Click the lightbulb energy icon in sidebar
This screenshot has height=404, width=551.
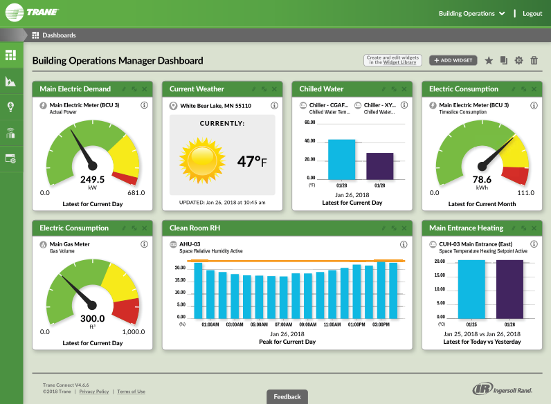[x=11, y=107]
